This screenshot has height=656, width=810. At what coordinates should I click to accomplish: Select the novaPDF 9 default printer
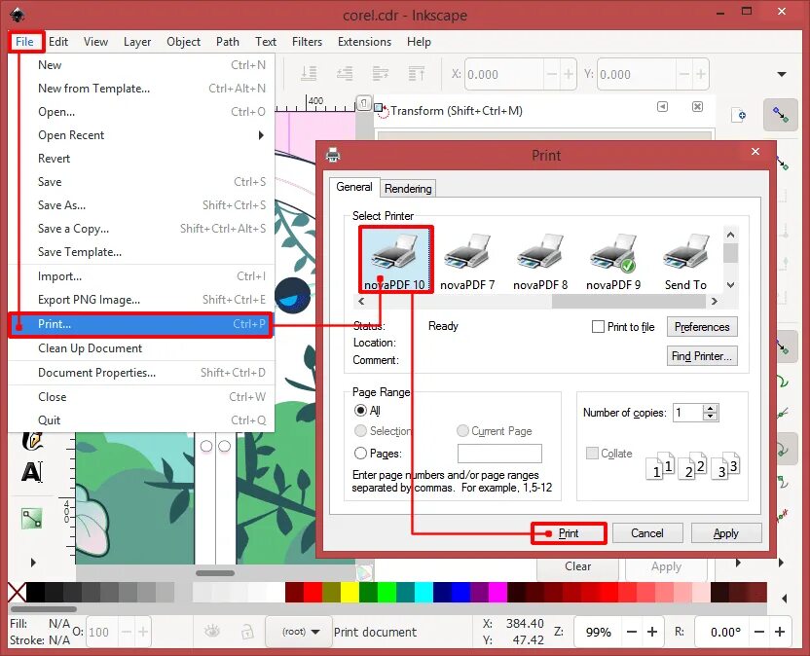click(613, 260)
